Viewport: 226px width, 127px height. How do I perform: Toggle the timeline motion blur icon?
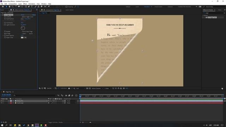(x=72, y=95)
